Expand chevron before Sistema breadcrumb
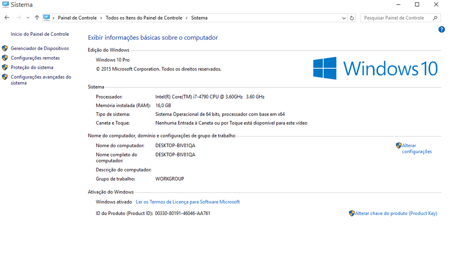 tap(187, 18)
